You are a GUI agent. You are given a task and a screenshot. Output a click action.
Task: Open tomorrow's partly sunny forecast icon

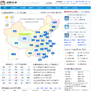67,27
